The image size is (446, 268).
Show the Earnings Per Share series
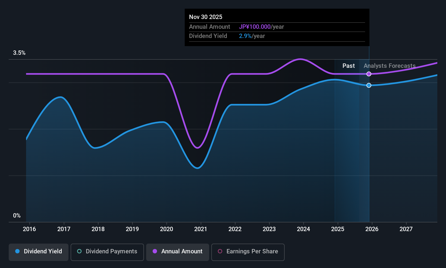point(248,252)
